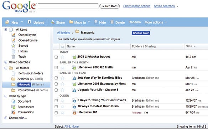Select Items not in folders

pos(31,73)
